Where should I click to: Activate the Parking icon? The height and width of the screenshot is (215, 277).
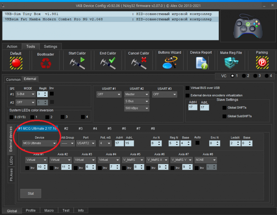262,62
